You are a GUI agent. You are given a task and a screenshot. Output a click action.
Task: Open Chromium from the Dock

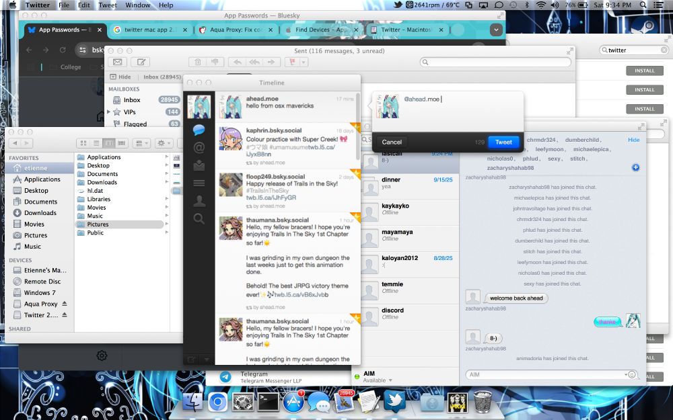[217, 402]
